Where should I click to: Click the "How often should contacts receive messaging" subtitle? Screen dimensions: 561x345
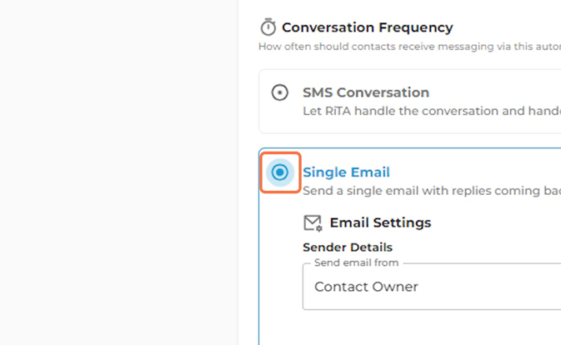pos(409,47)
